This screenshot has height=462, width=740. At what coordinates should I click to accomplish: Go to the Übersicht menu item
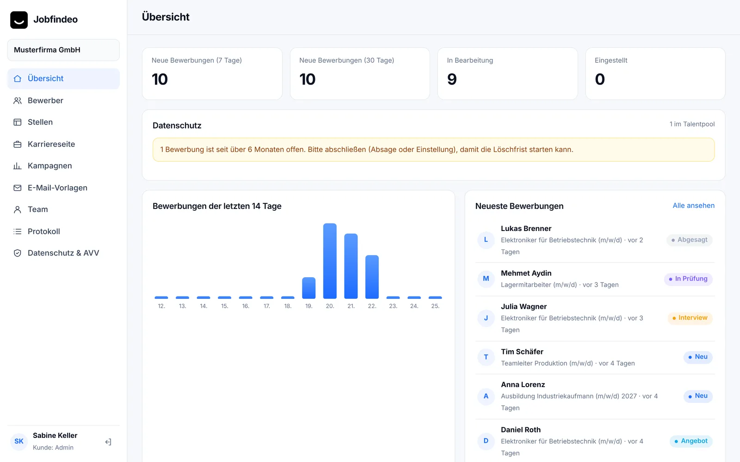[63, 79]
